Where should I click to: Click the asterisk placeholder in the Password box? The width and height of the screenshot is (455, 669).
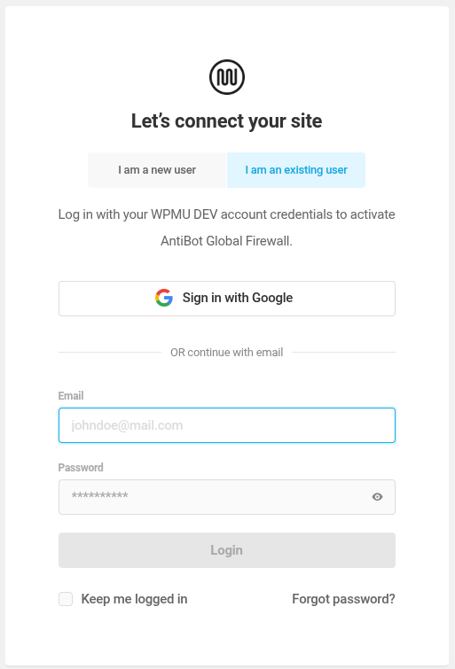[99, 495]
